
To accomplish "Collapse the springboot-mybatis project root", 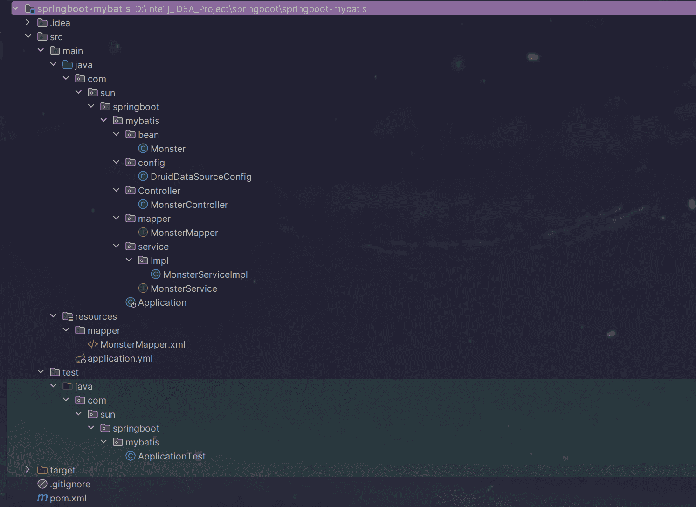I will 16,8.
